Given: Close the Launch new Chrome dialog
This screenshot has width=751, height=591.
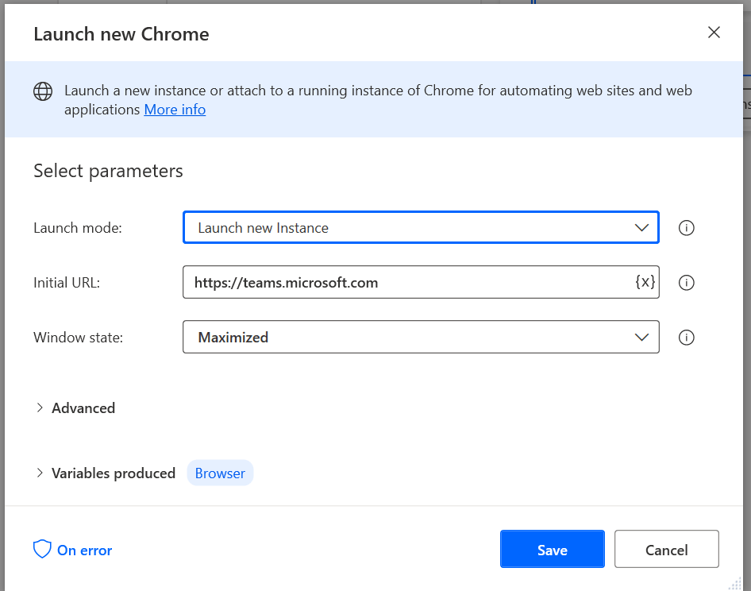Looking at the screenshot, I should pyautogui.click(x=714, y=32).
